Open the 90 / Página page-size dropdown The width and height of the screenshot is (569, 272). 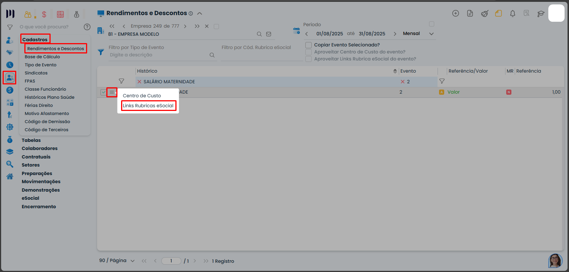point(117,261)
